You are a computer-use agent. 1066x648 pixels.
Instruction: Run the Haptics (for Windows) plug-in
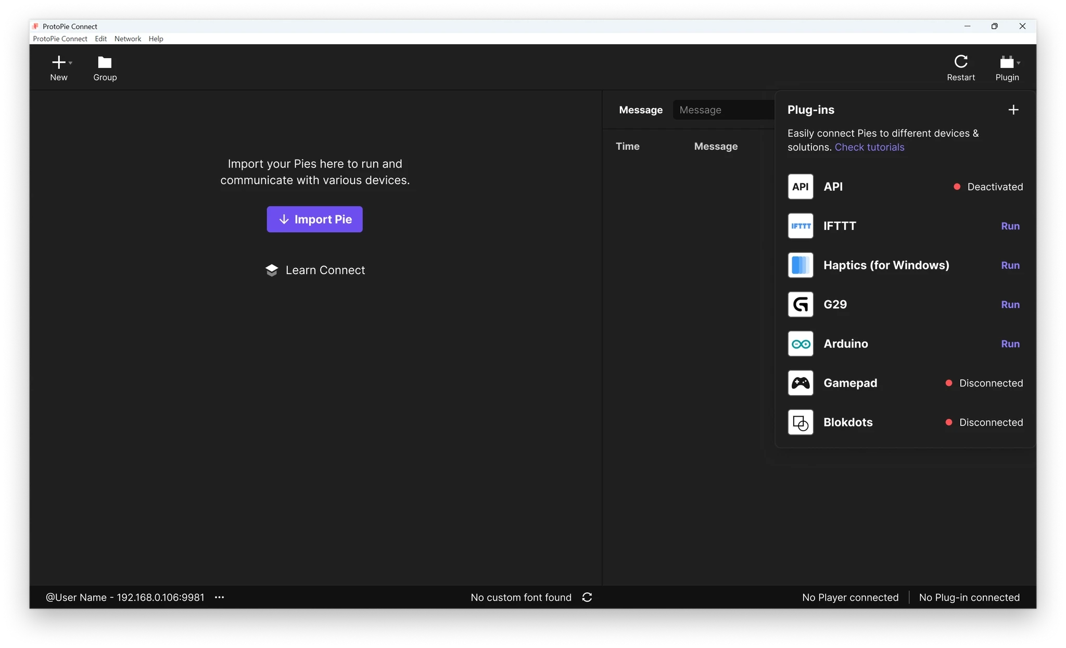1010,265
